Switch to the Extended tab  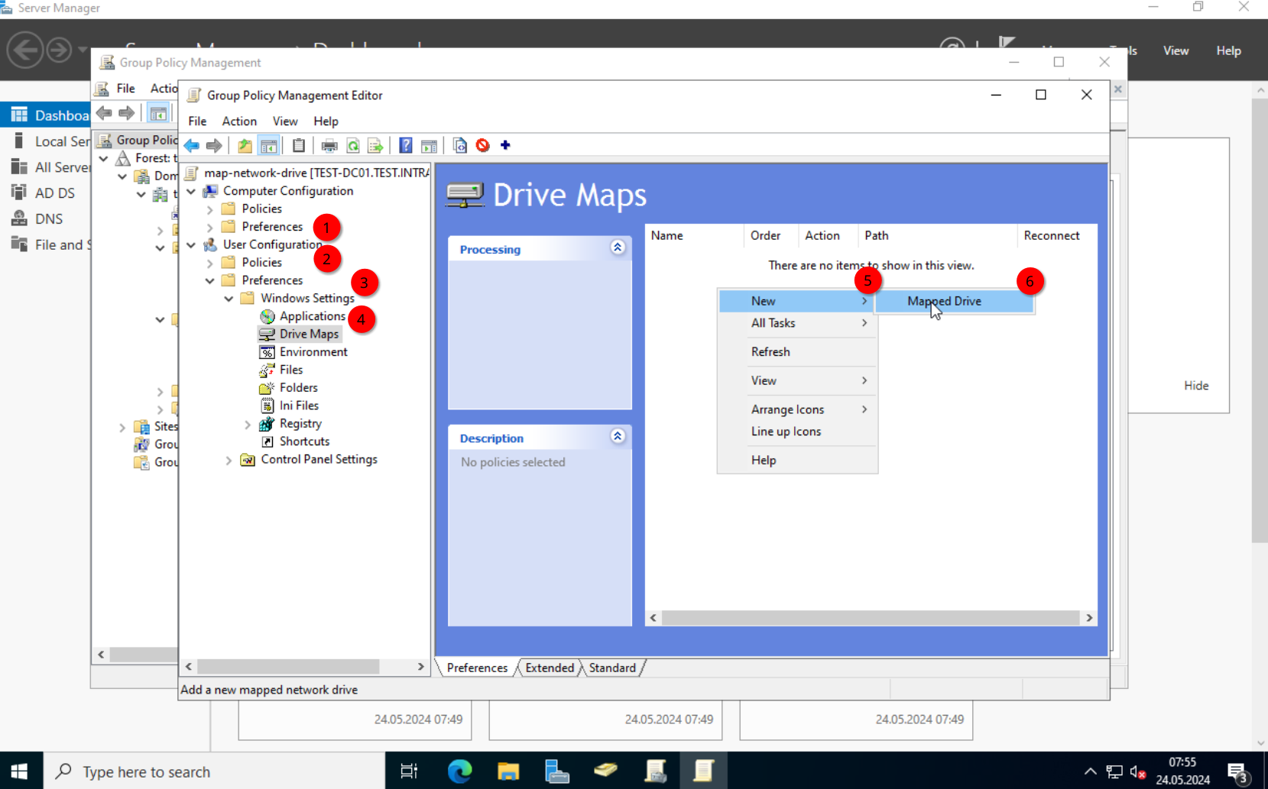pos(550,668)
